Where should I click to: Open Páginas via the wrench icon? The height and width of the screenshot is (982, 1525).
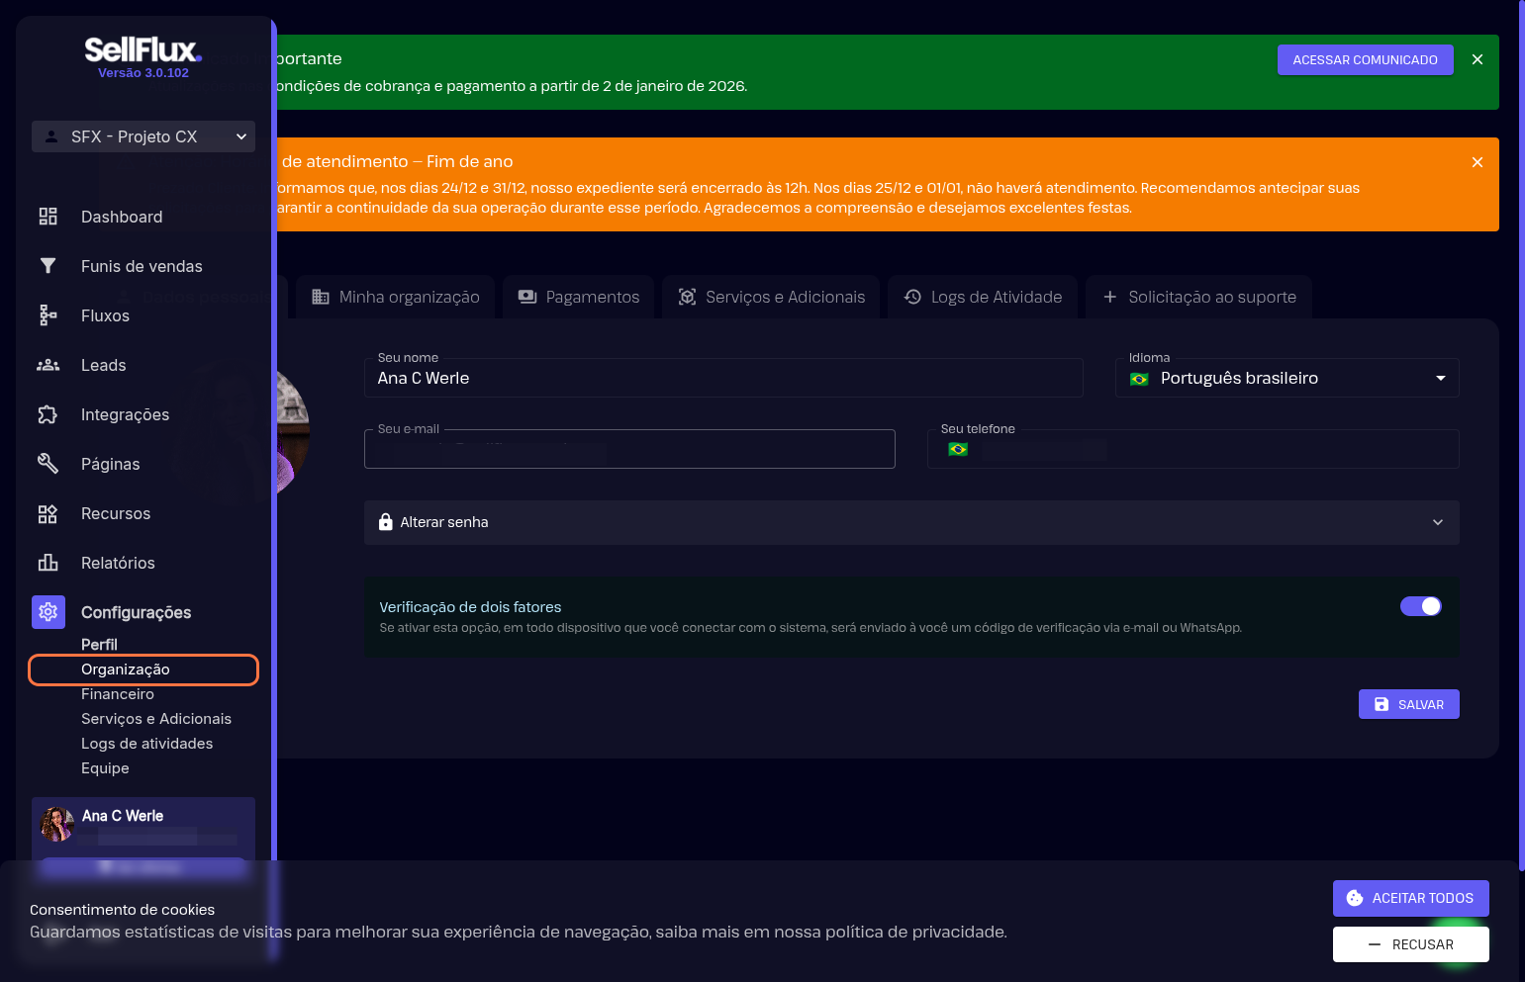tap(48, 464)
